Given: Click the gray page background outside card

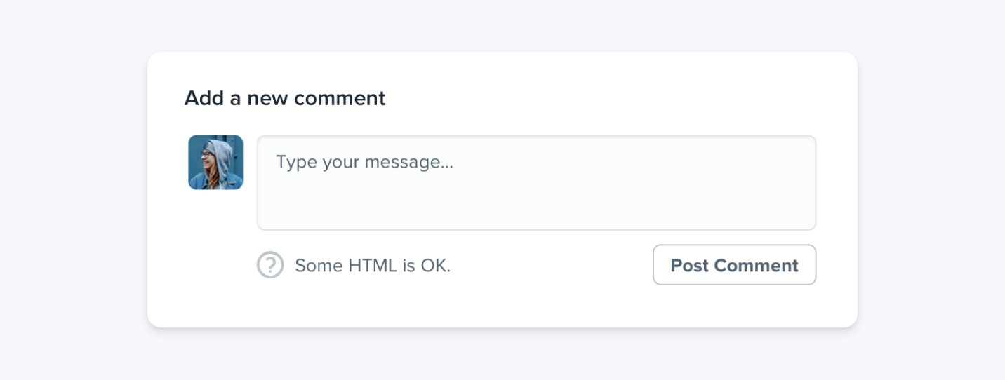Looking at the screenshot, I should coord(70,189).
